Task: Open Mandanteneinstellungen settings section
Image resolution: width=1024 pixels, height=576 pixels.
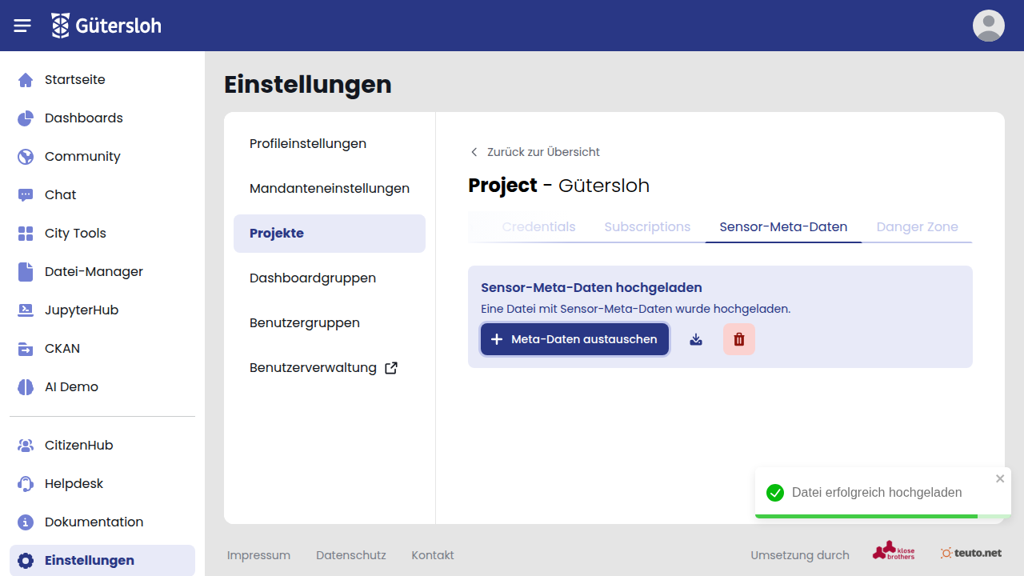Action: (x=330, y=189)
